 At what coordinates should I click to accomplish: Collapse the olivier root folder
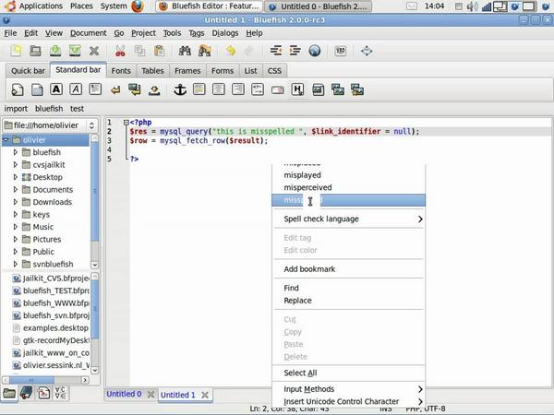point(6,140)
